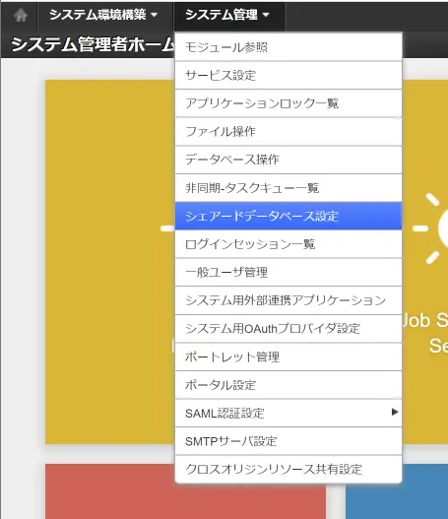Viewport: 448px width, 519px height.
Task: Choose クロスオリジンリソース共有設定 entry
Action: [x=288, y=470]
